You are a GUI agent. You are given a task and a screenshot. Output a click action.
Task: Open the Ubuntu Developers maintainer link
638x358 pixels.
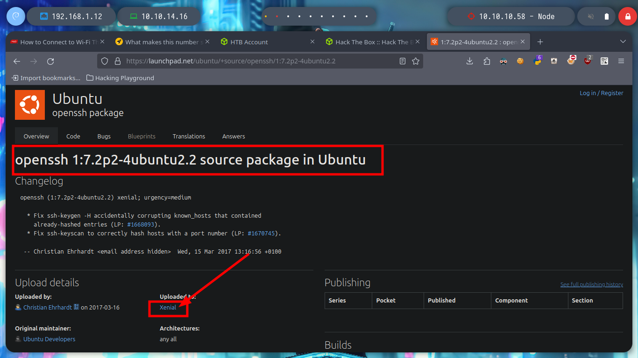pos(49,339)
